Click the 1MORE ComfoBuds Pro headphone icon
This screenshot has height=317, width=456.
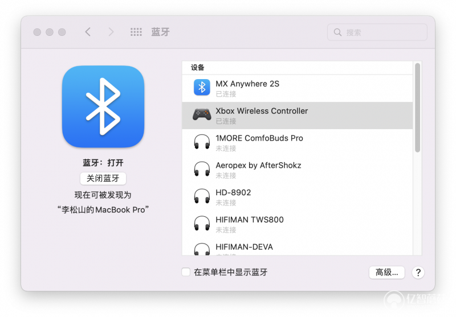(x=202, y=142)
